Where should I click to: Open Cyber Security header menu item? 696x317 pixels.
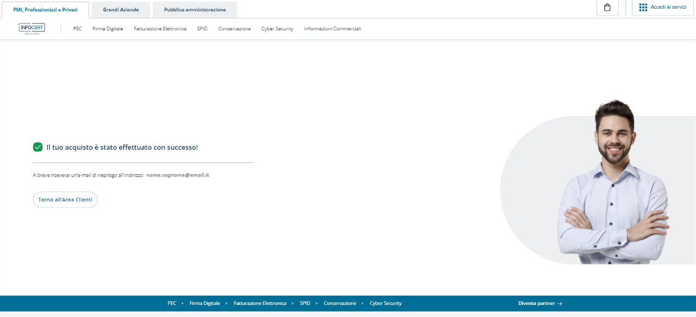coord(277,29)
